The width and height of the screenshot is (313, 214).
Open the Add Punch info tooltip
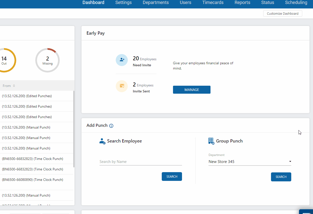[x=111, y=126]
